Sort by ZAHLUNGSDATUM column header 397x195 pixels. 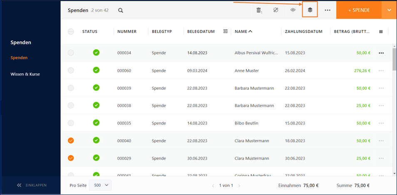[x=303, y=32]
